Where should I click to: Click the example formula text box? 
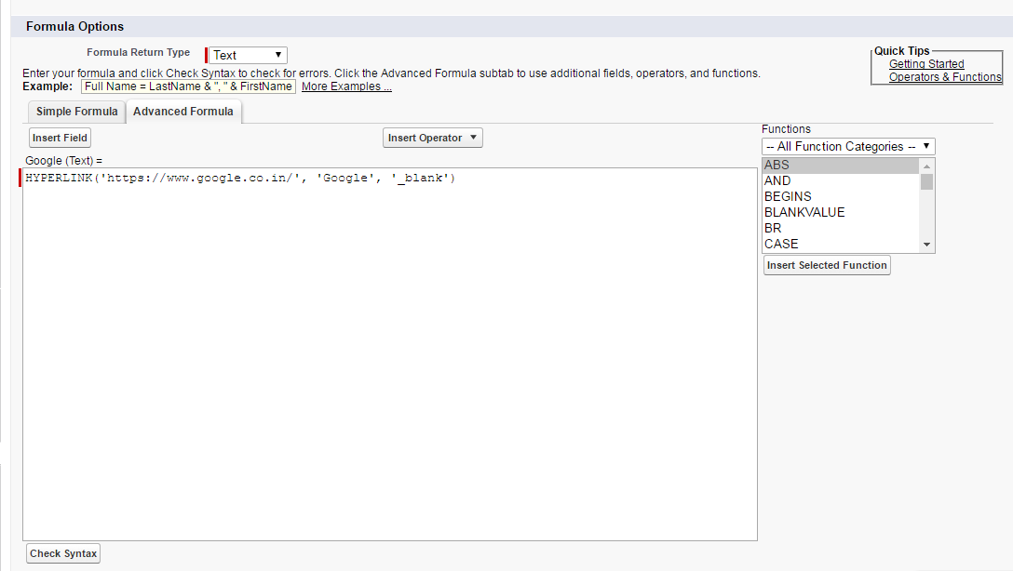[x=188, y=86]
